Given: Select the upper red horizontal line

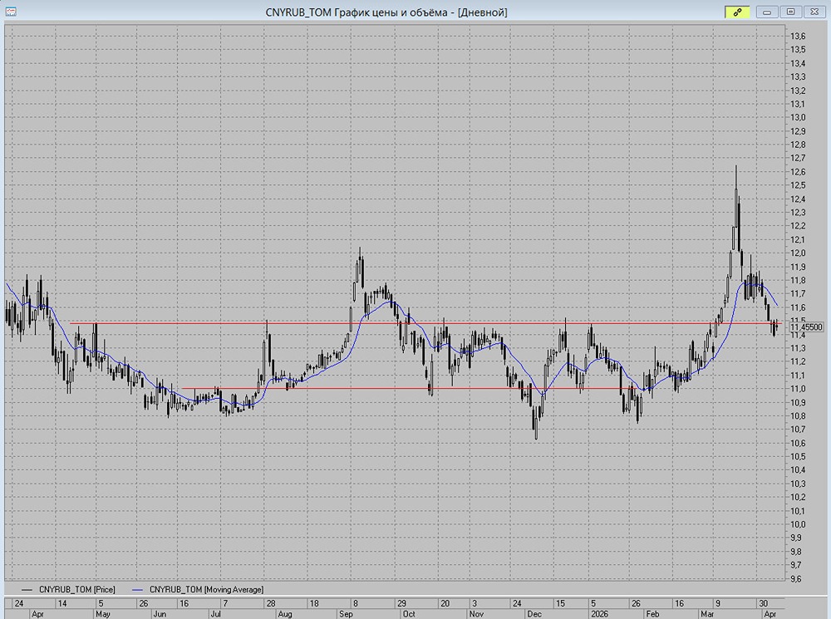Looking at the screenshot, I should coord(249,323).
